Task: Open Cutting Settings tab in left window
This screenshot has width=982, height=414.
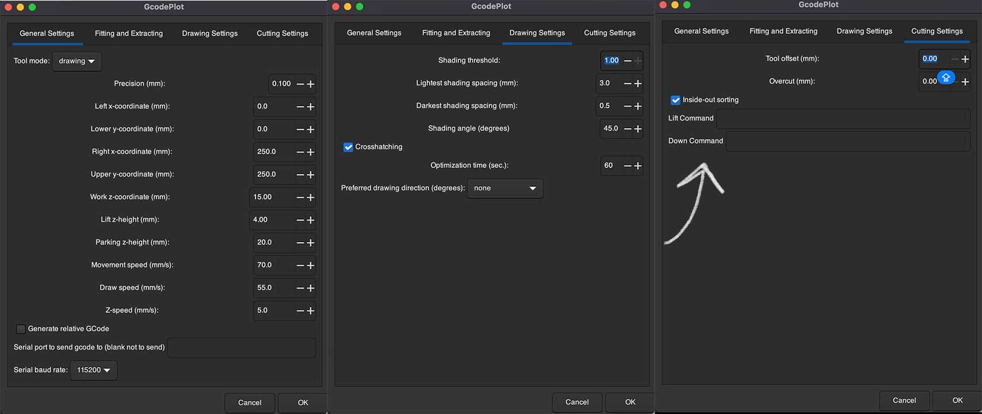Action: (x=282, y=33)
